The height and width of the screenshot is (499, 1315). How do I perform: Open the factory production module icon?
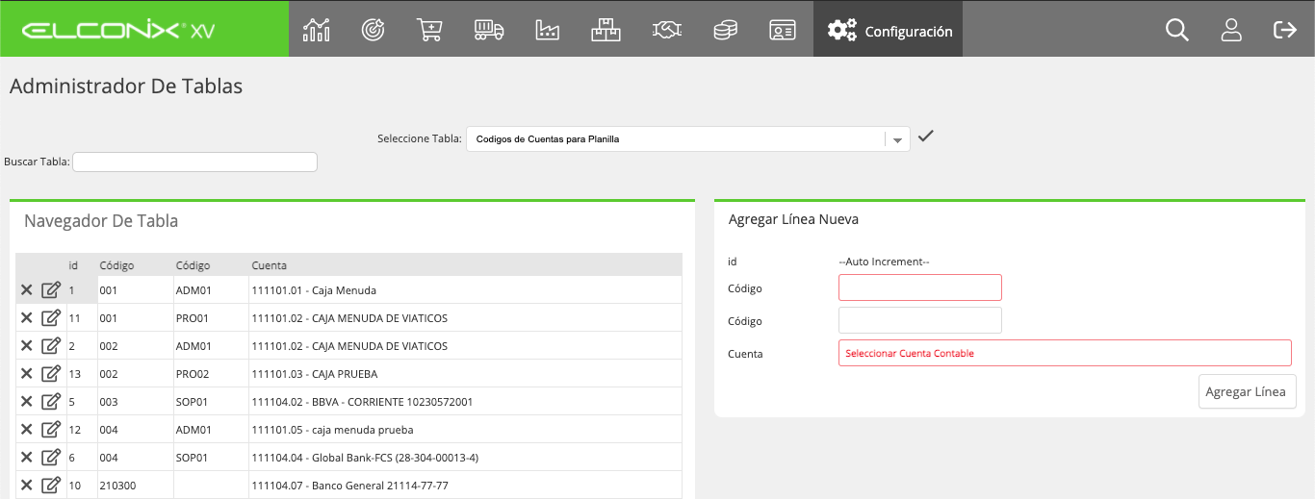click(x=547, y=30)
